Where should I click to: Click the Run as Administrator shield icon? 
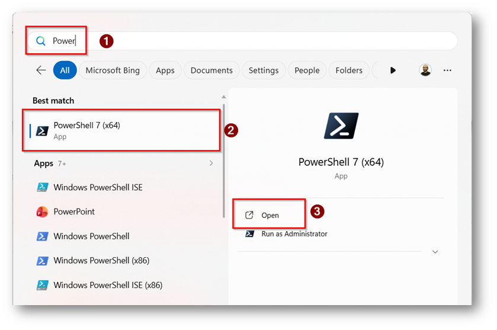tap(250, 233)
